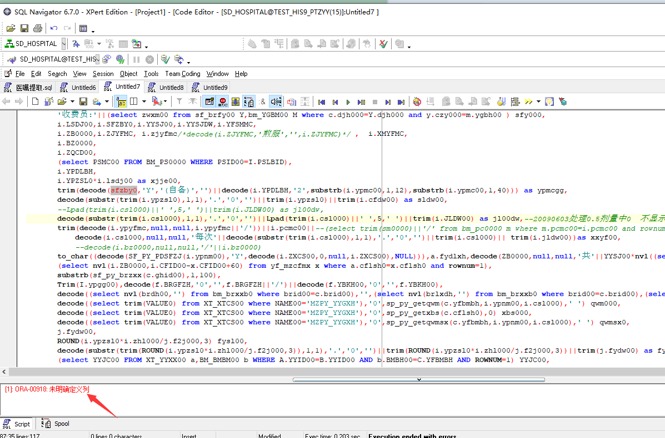Click the ORA-00918 error message
Image resolution: width=665 pixels, height=438 pixels.
click(47, 389)
